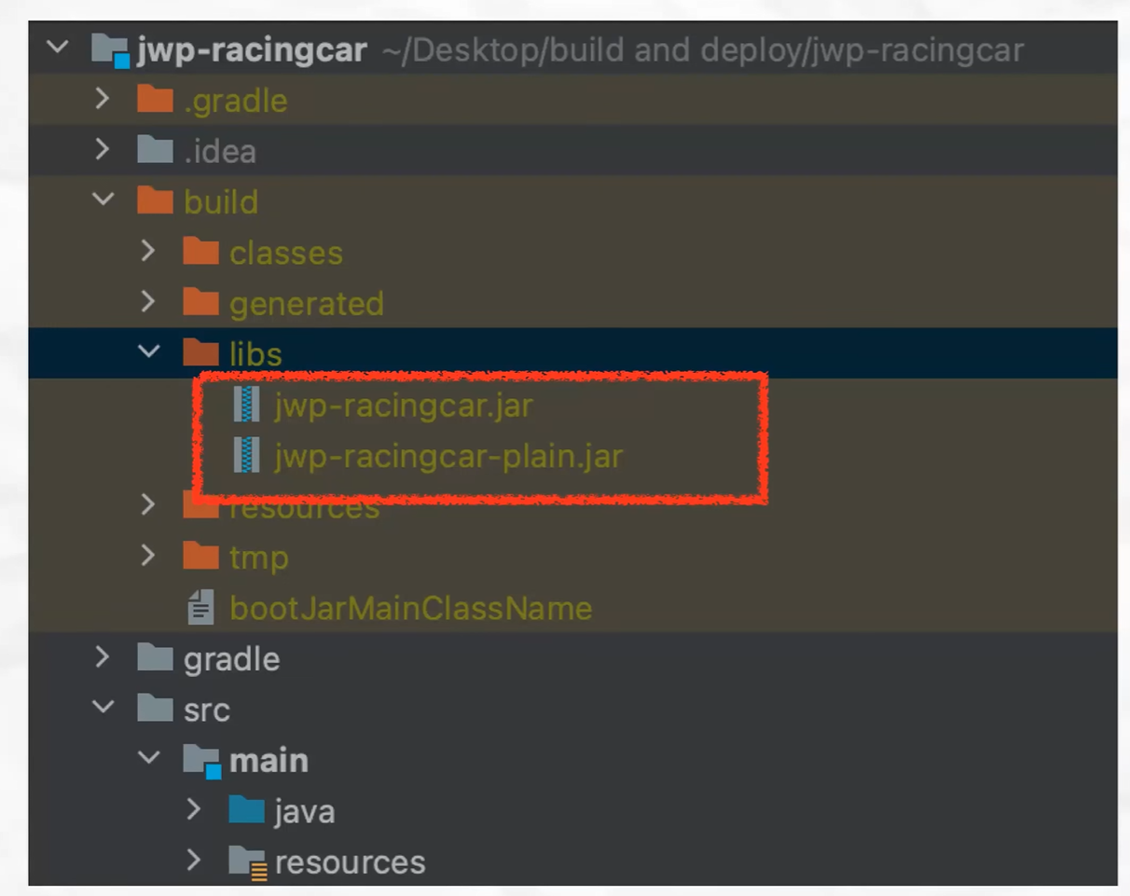Select the libs label
This screenshot has width=1130, height=896.
pos(255,354)
